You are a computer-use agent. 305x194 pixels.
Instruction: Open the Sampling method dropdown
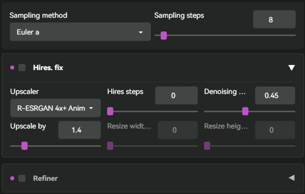(x=80, y=32)
